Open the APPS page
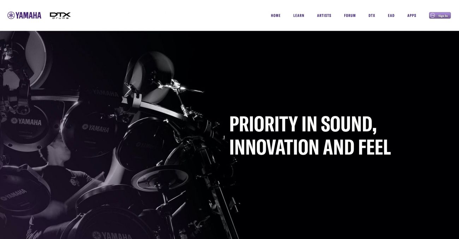Image resolution: width=459 pixels, height=239 pixels. [x=412, y=16]
